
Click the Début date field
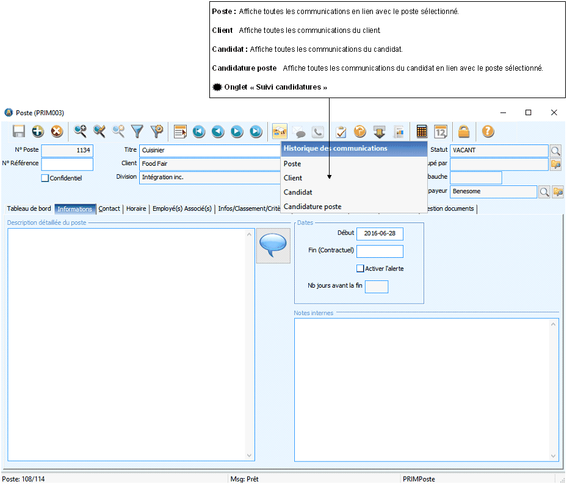pyautogui.click(x=380, y=233)
